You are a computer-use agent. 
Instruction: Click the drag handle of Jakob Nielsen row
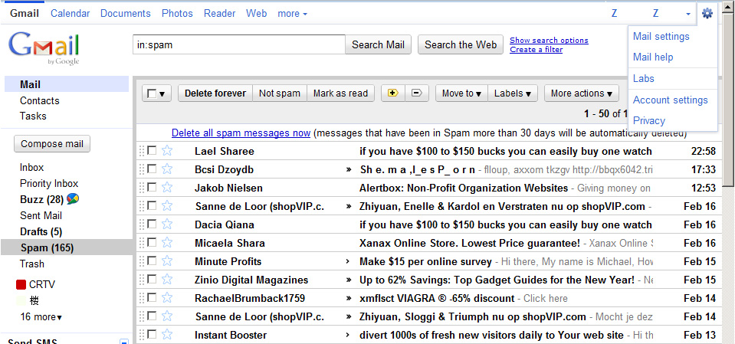tap(142, 188)
